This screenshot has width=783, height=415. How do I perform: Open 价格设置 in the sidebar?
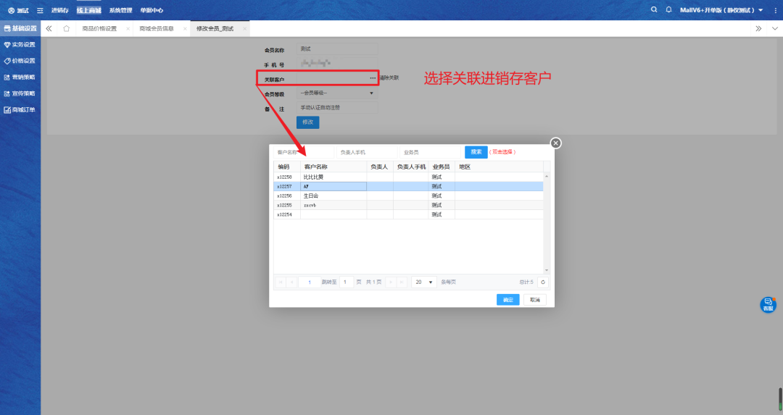pyautogui.click(x=20, y=61)
